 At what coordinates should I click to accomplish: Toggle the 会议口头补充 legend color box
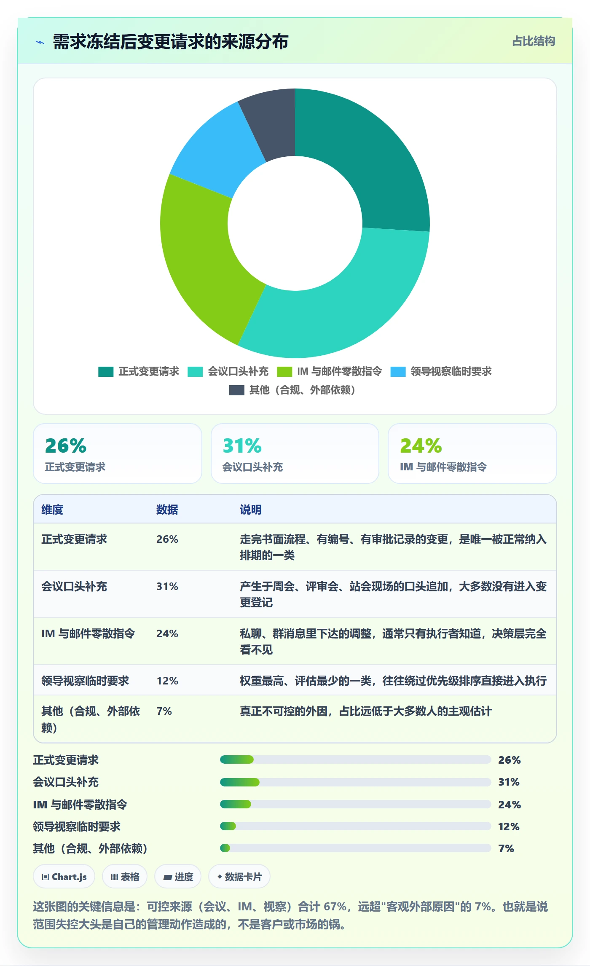pos(195,371)
